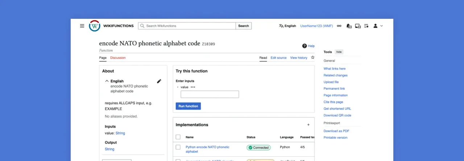The width and height of the screenshot is (464, 161).
Task: Select all implementations header checkbox
Action: pyautogui.click(x=178, y=137)
